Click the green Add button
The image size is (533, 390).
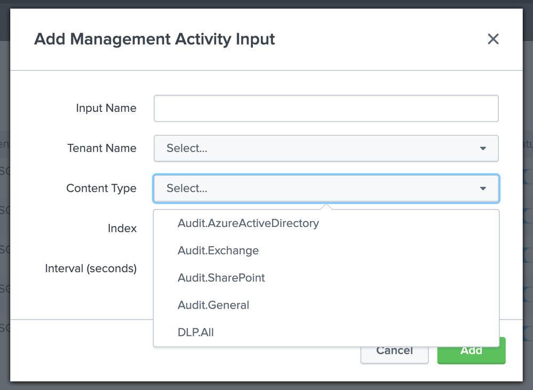click(471, 352)
